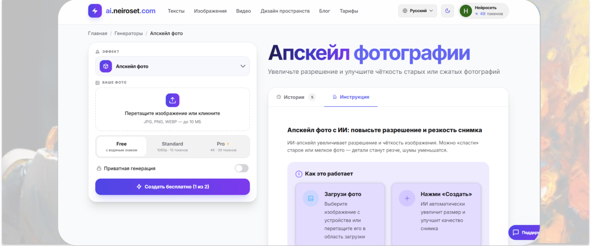This screenshot has width=591, height=246.
Task: Click the lightning bolt site logo
Action: coord(95,11)
